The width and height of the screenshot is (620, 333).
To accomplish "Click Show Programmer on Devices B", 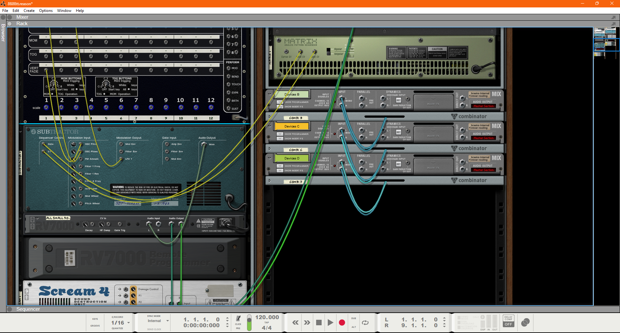I will 280,102.
